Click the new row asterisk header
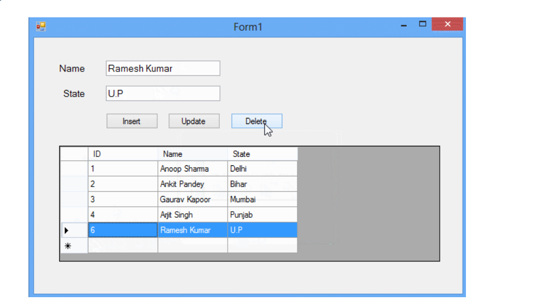 click(x=67, y=245)
